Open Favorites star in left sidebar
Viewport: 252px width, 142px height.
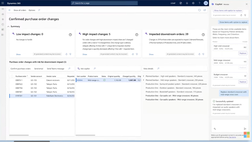point(3,19)
